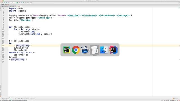Click log.error(e) on line 21
This screenshot has width=180, height=101.
21,55
